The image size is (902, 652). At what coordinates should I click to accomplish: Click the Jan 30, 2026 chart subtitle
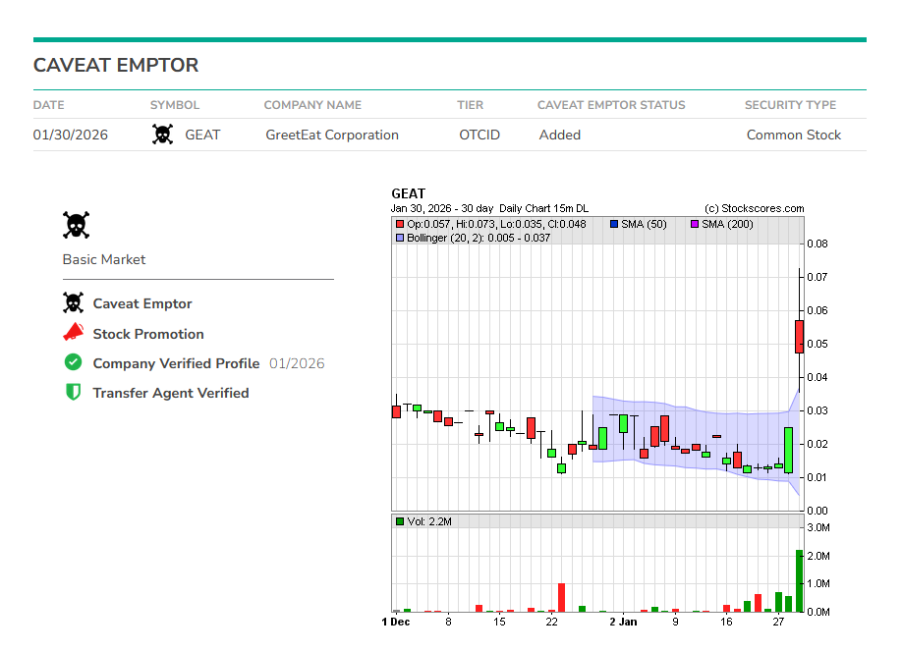pos(489,208)
